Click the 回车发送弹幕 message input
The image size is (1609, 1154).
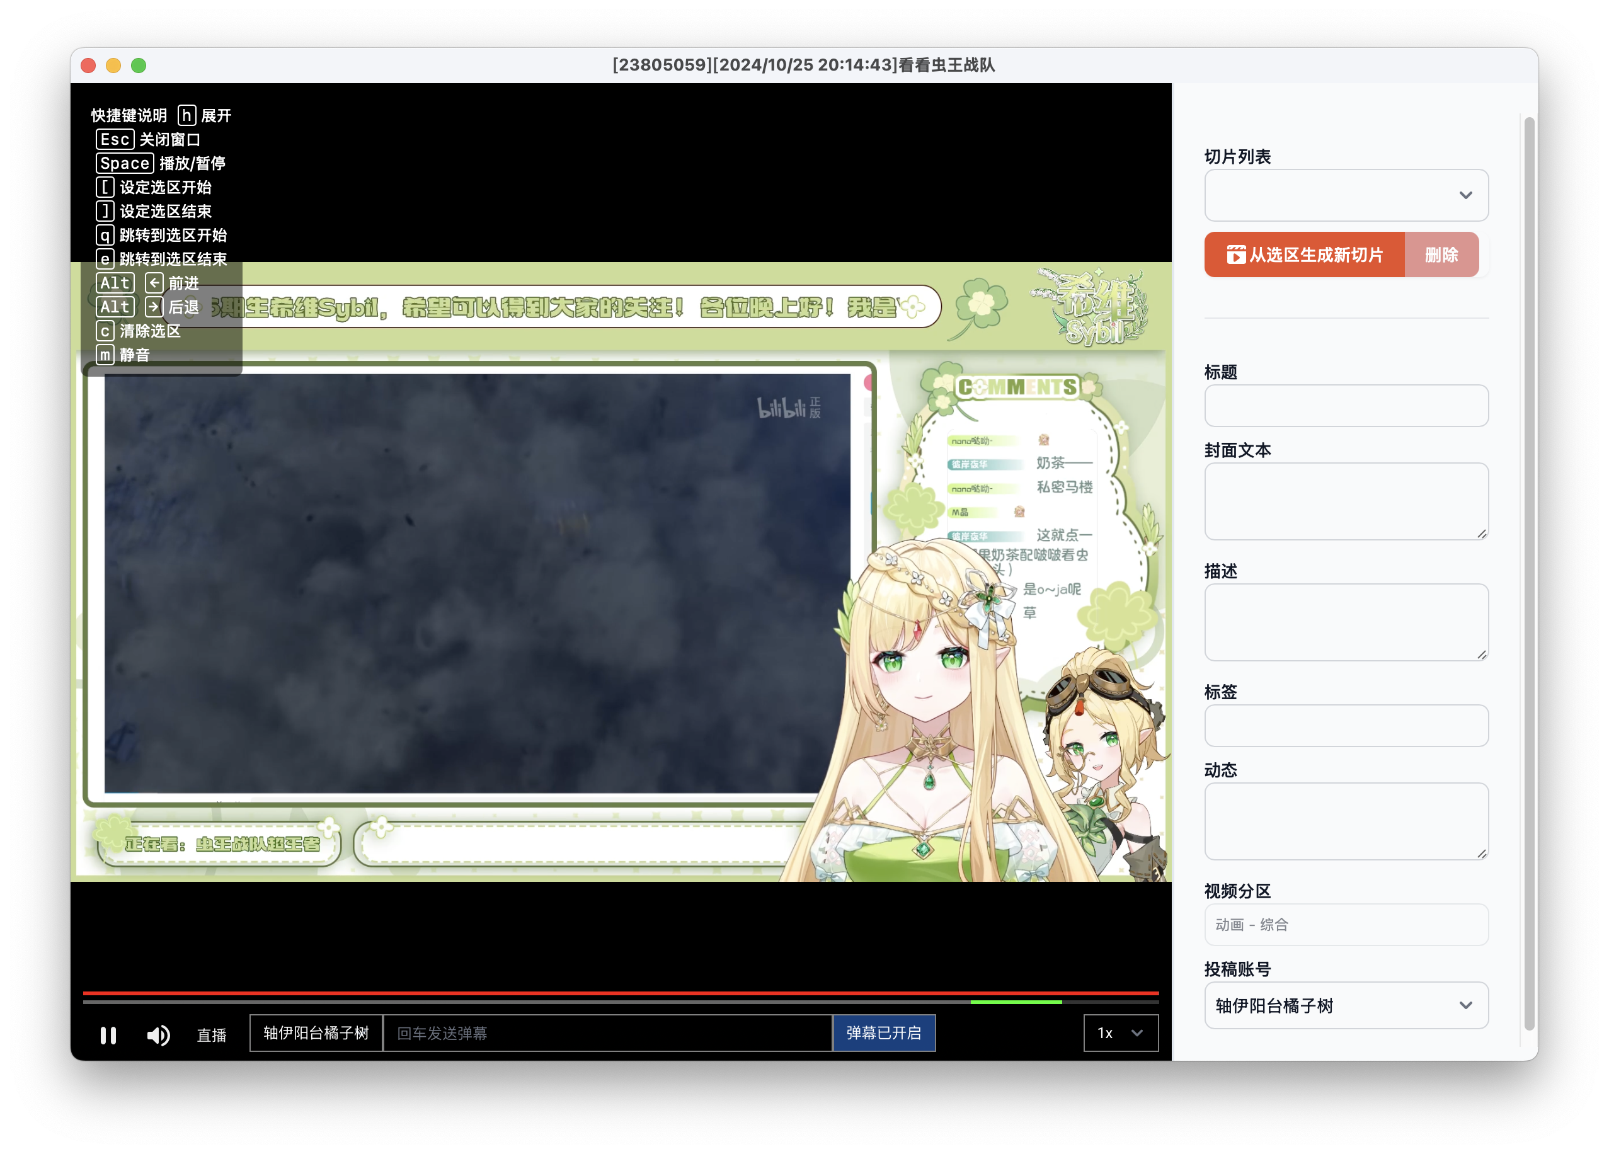[609, 1034]
